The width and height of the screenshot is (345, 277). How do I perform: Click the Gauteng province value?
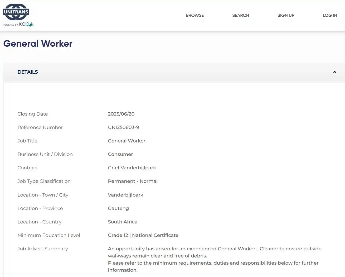pos(118,208)
